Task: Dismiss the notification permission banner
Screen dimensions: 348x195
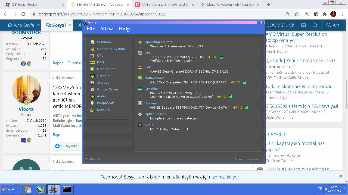Action: 341,176
